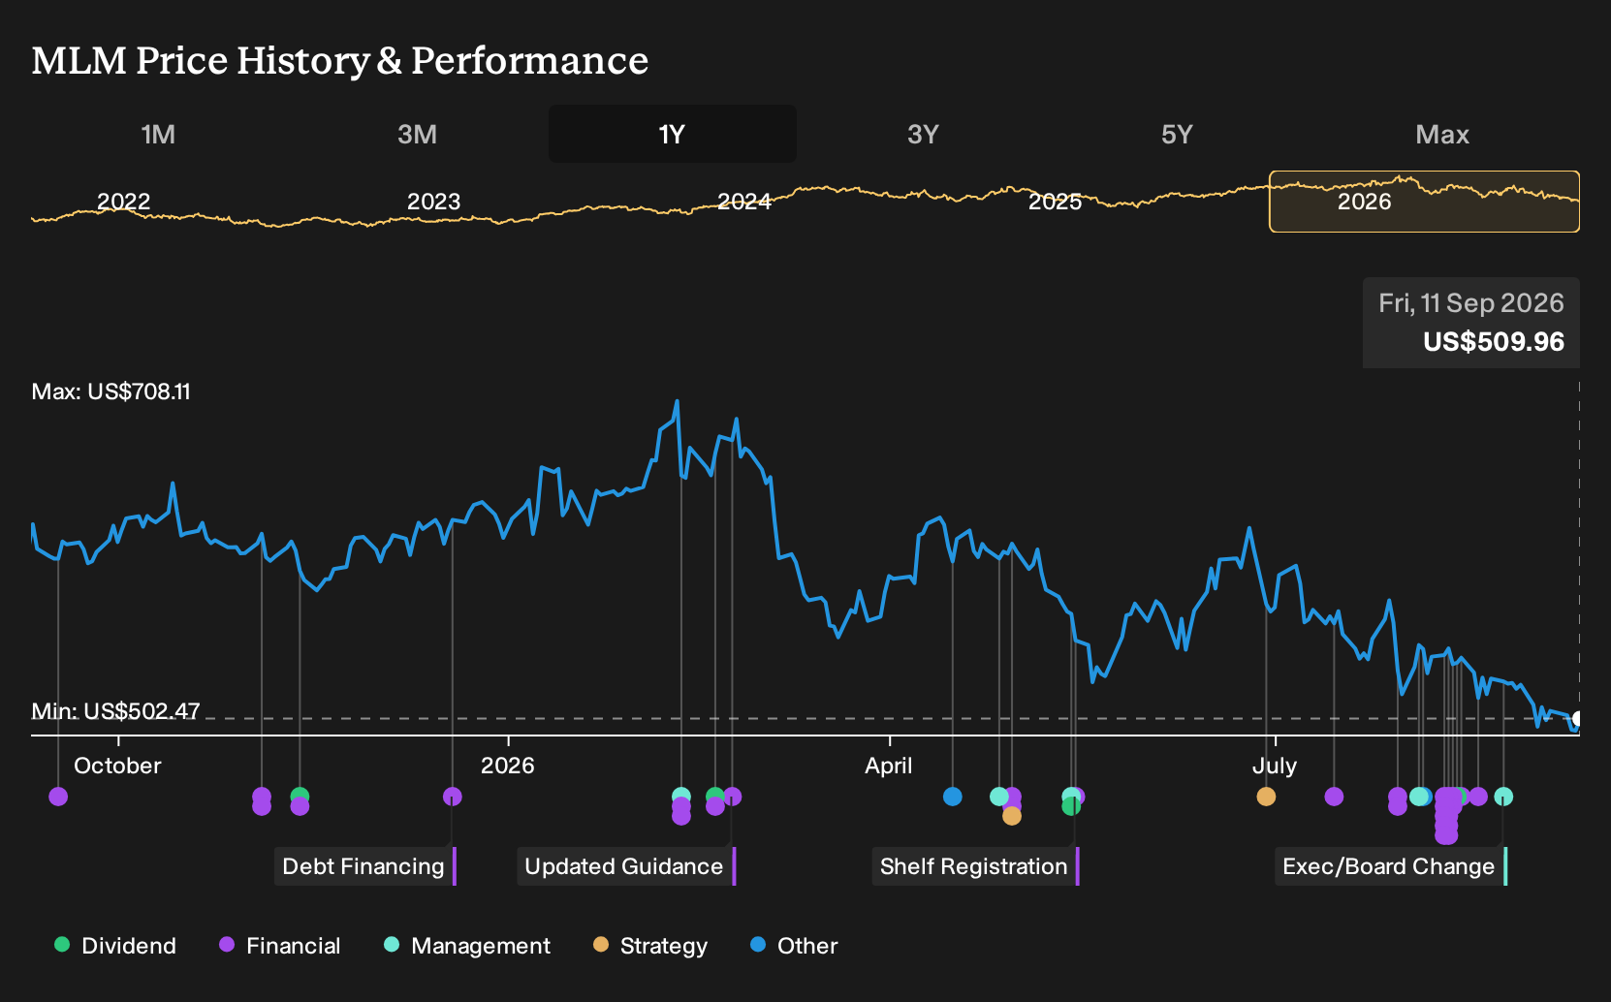Screen dimensions: 1611x1002
Task: Toggle the Other legend filter
Action: tap(793, 946)
